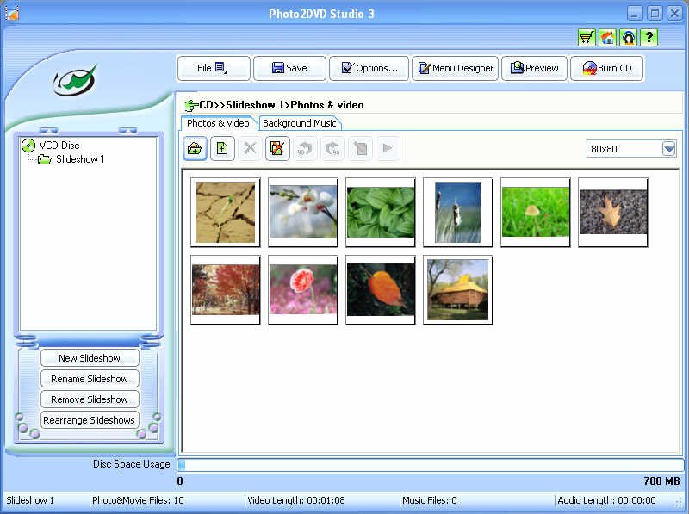Viewport: 689px width, 514px height.
Task: Click the right panel scroll handle above tree
Action: [x=127, y=130]
